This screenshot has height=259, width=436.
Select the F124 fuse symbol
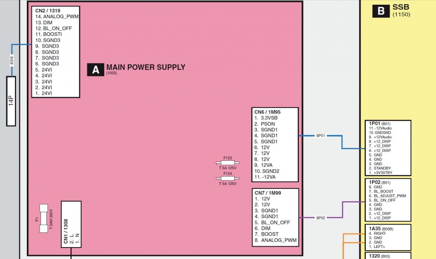(x=228, y=178)
